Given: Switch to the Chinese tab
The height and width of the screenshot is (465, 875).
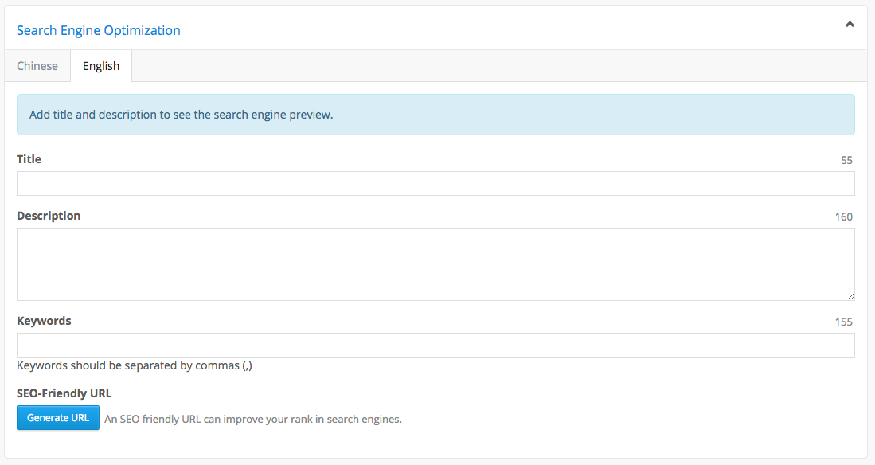Looking at the screenshot, I should click(x=37, y=66).
